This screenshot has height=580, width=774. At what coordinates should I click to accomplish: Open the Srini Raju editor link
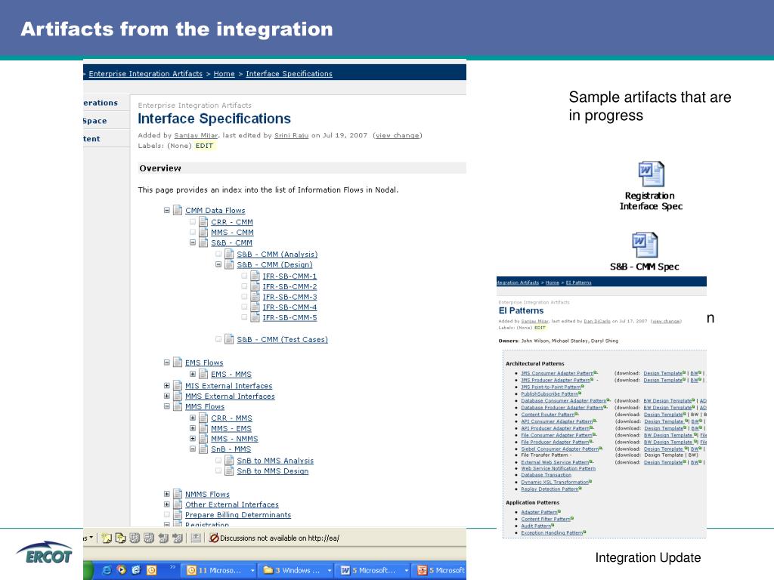[291, 135]
